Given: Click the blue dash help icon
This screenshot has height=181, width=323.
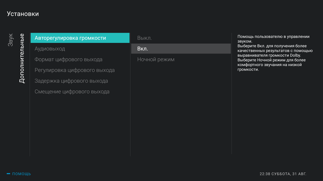Looking at the screenshot, I should click(x=8, y=174).
